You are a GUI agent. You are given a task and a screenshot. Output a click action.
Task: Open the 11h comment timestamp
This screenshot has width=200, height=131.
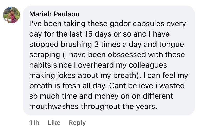pyautogui.click(x=34, y=122)
